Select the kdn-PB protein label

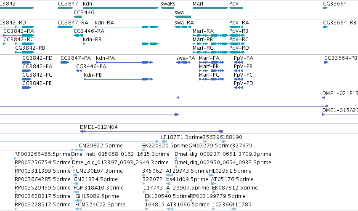(x=93, y=75)
